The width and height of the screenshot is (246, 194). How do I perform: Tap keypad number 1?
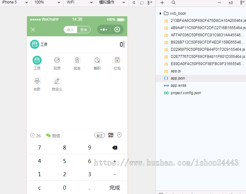click(x=39, y=174)
